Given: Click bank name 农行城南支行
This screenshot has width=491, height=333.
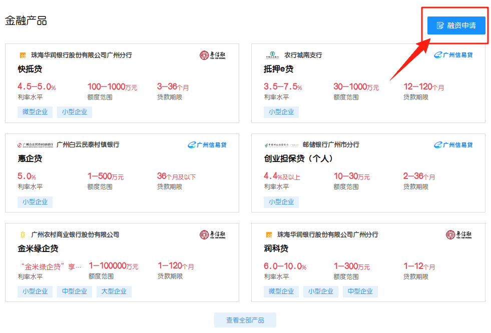Looking at the screenshot, I should click(x=303, y=55).
